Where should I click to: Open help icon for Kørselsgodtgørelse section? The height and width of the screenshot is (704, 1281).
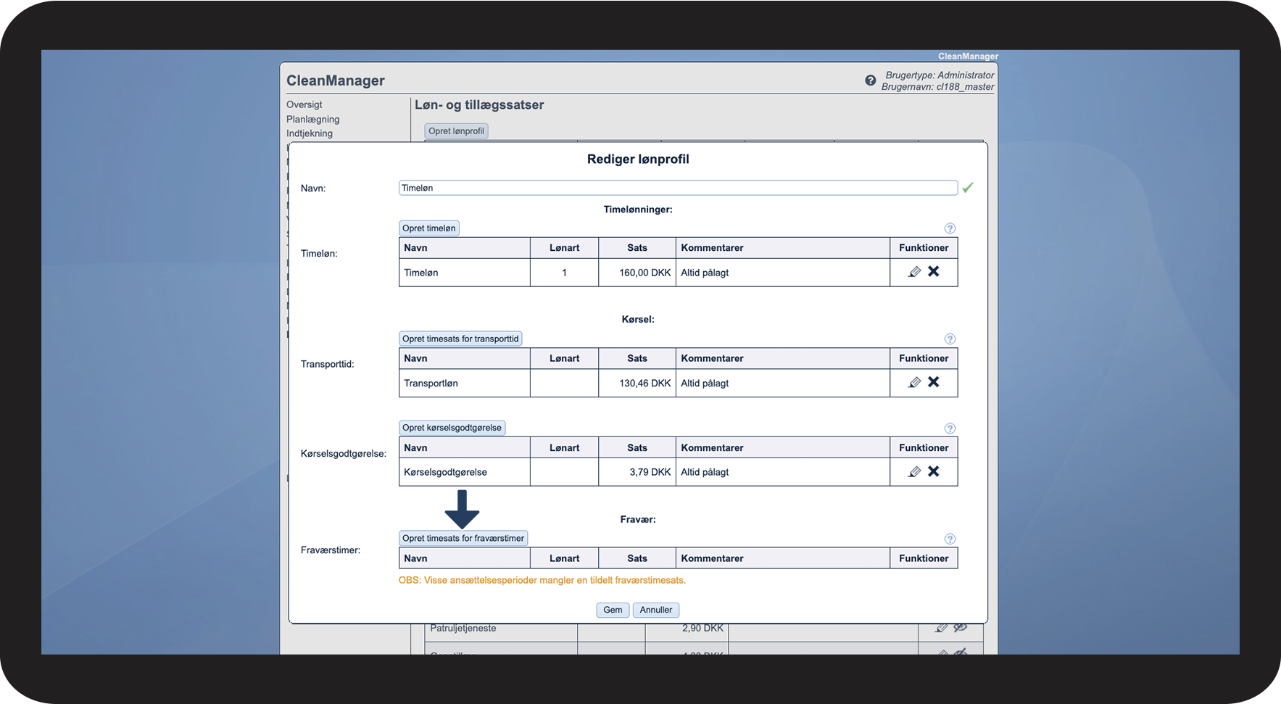click(950, 428)
